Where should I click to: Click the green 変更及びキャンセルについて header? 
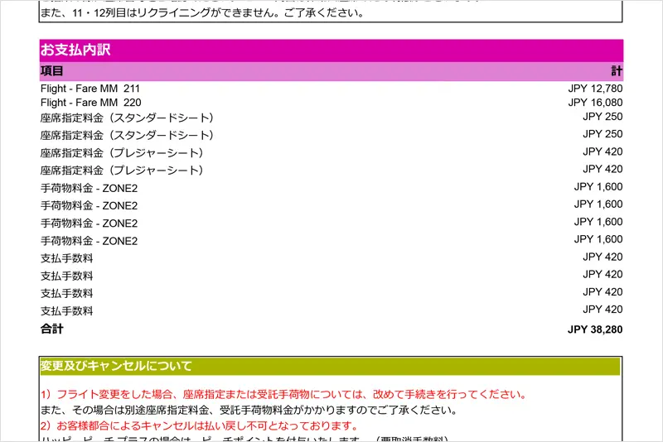(116, 366)
